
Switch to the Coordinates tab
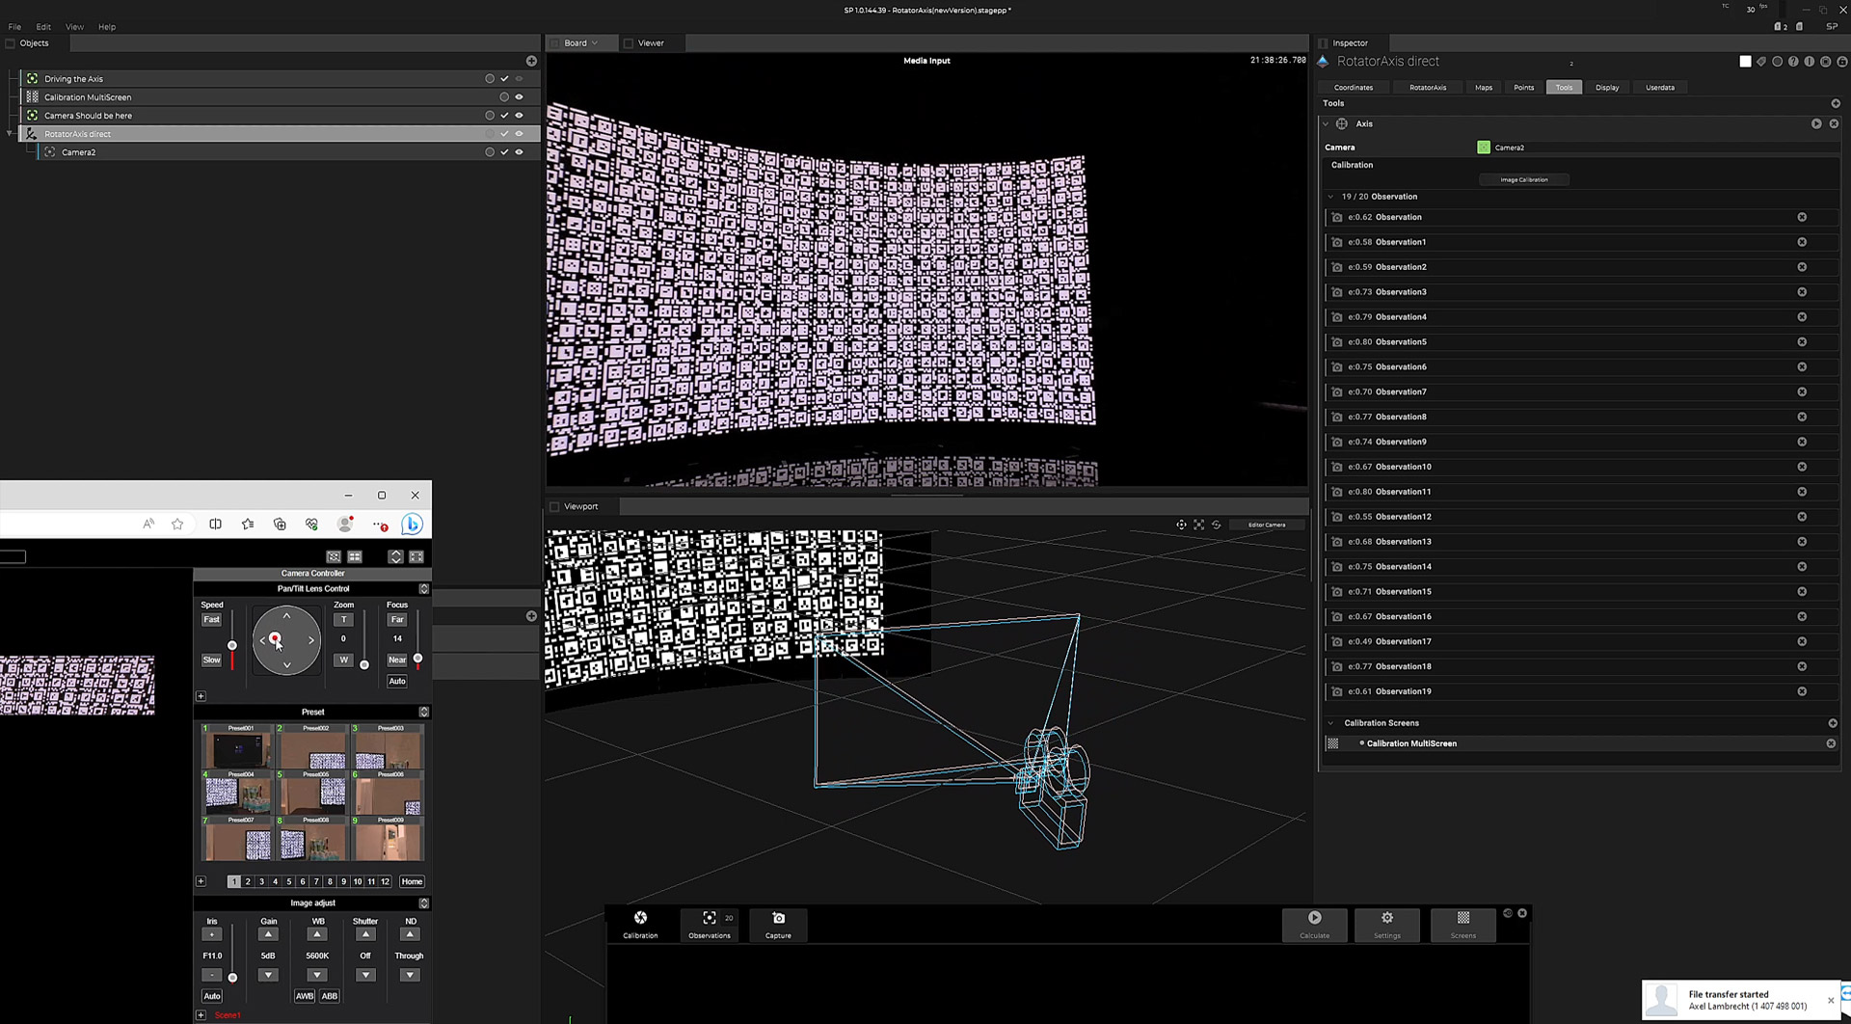click(1353, 88)
